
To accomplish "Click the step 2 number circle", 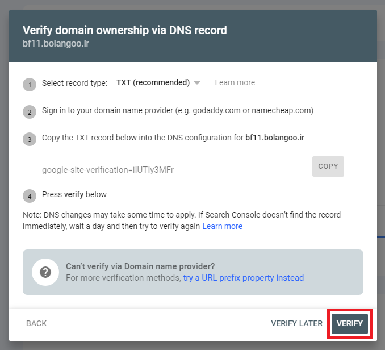I will 30,112.
